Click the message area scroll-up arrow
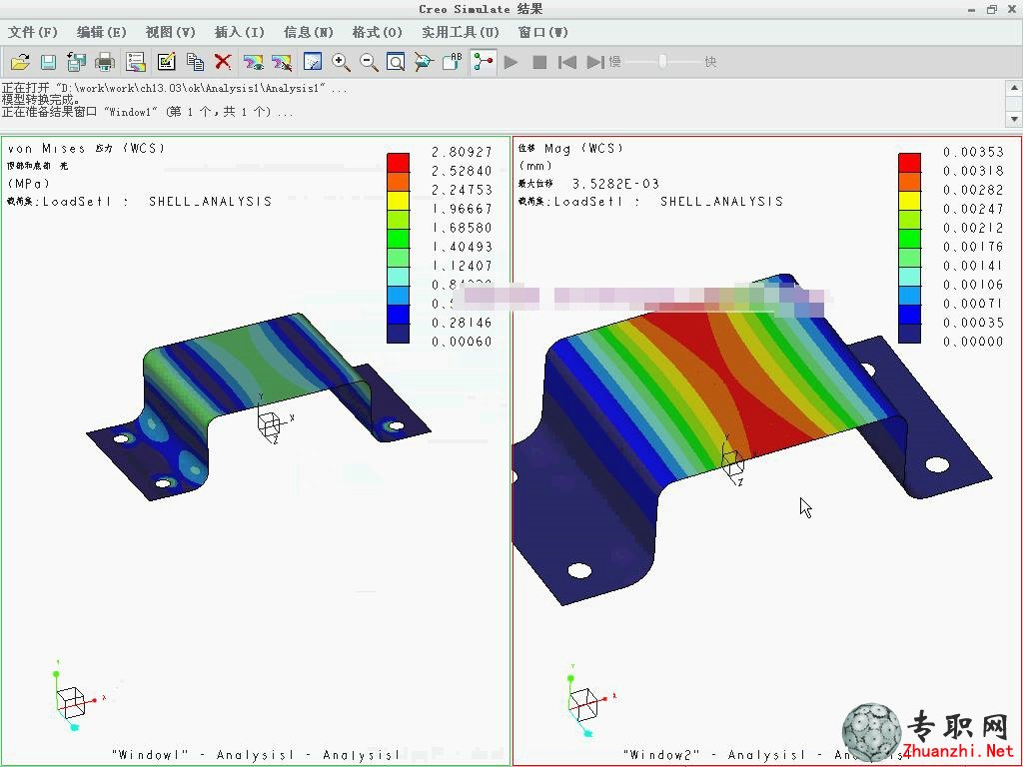 pos(1014,88)
